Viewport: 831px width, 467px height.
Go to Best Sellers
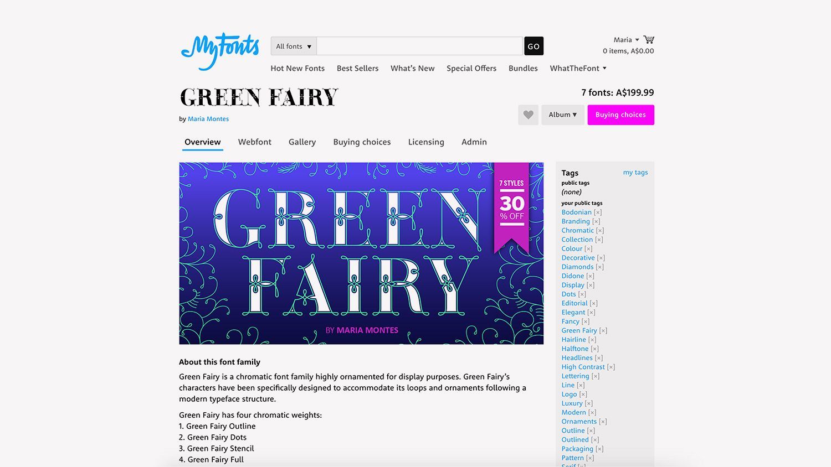coord(358,69)
